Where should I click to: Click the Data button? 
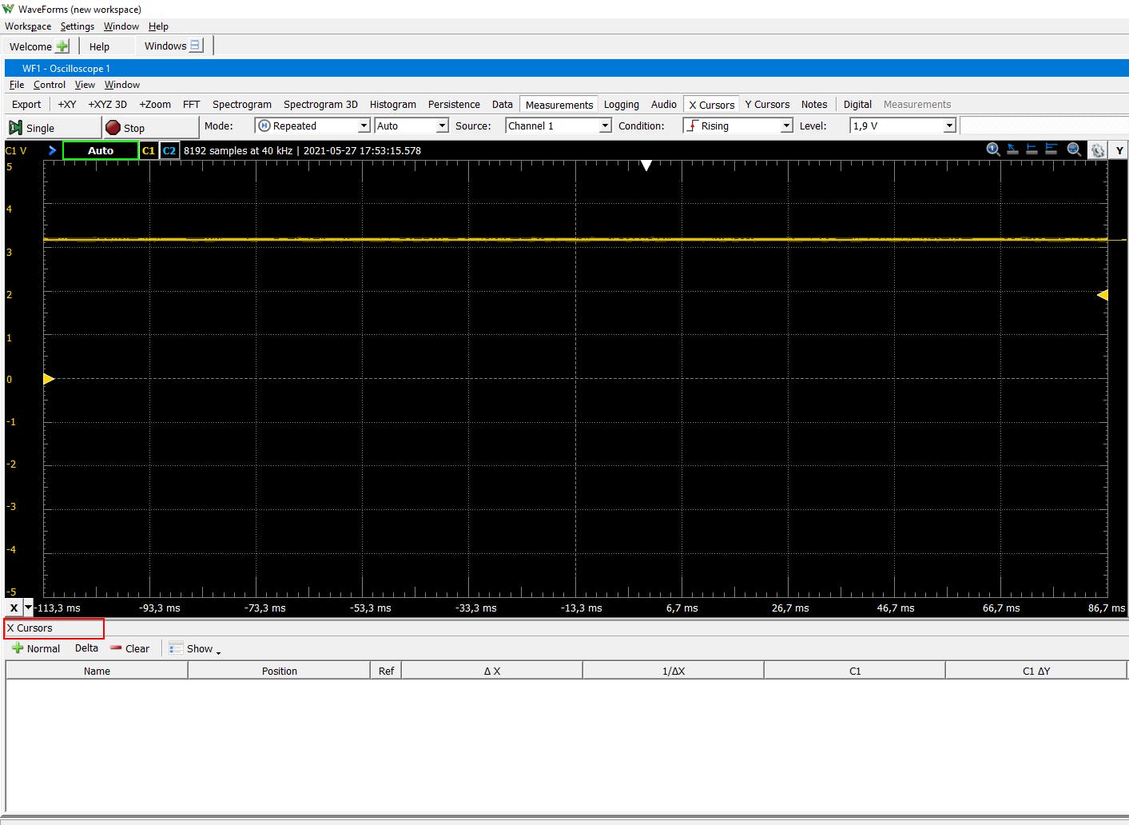coord(503,105)
